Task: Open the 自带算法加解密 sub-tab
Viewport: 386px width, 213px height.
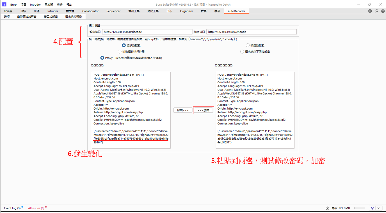Action: [x=27, y=17]
